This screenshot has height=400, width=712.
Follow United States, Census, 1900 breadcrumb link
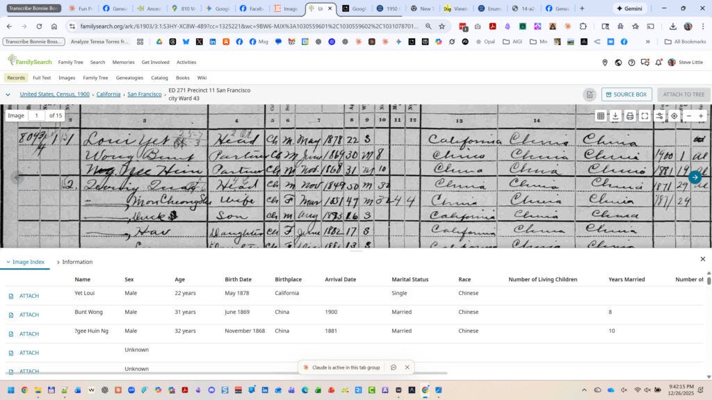point(54,94)
